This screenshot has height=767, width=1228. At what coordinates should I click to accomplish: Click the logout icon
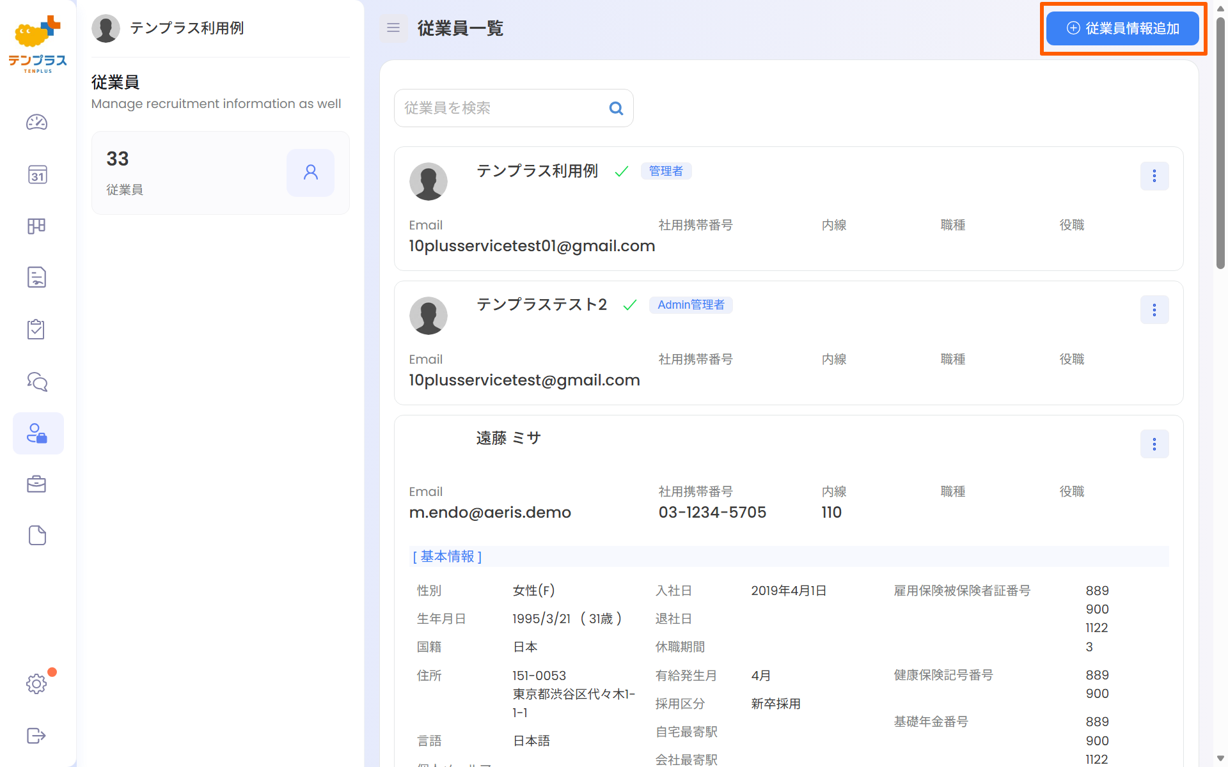pyautogui.click(x=37, y=736)
